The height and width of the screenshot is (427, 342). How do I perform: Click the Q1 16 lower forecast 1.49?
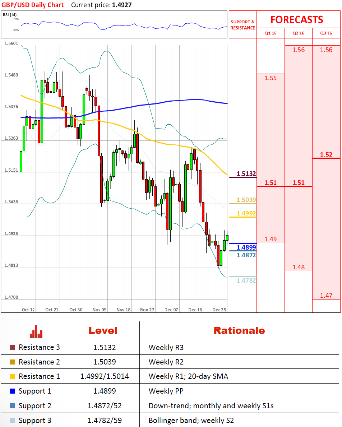[270, 239]
